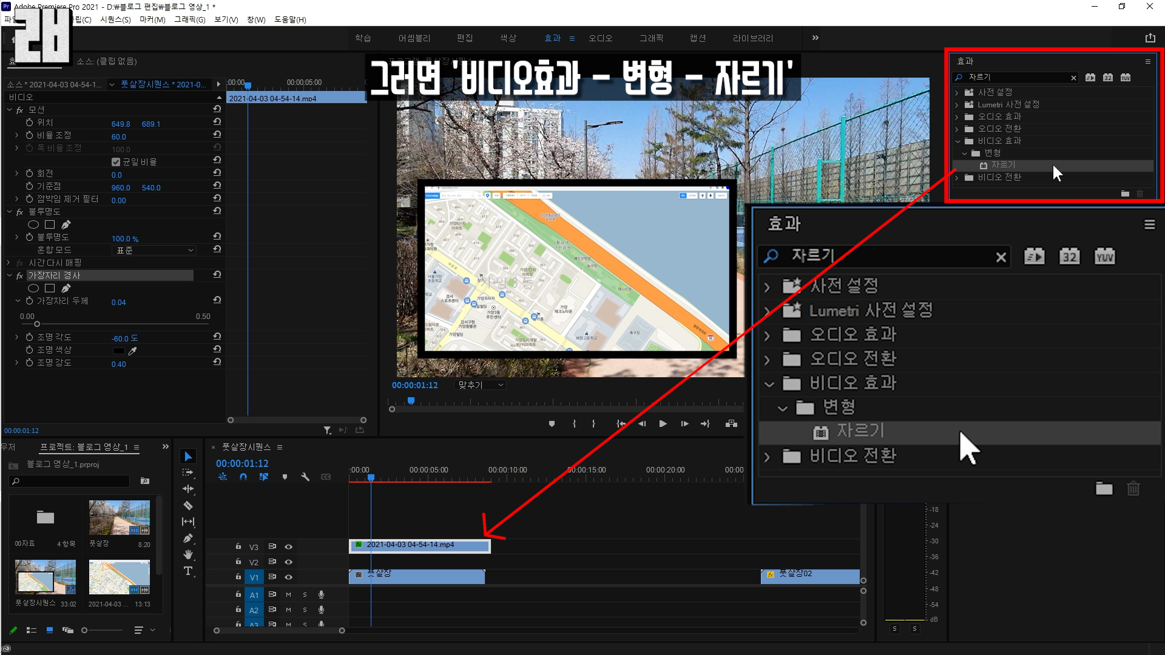
Task: Open the 혼합 모드 blend mode dropdown
Action: [x=154, y=250]
